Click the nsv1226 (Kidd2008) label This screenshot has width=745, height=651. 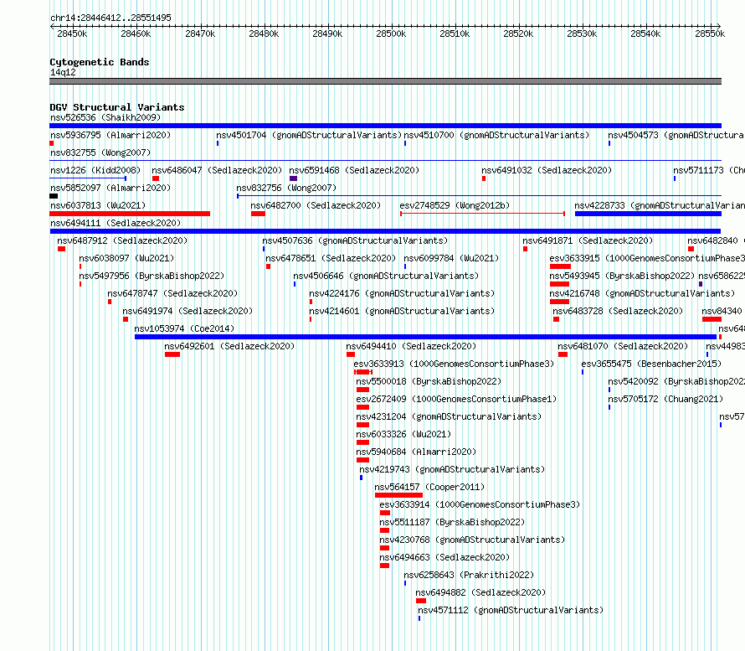pos(95,170)
